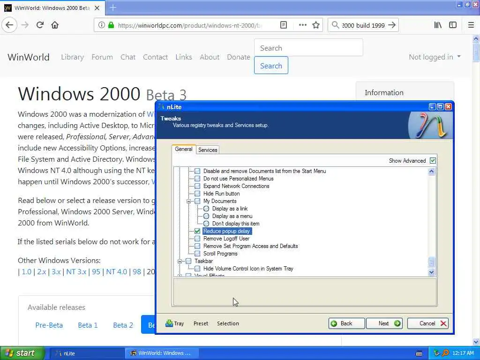Open the Not logged in dropdown
This screenshot has width=480, height=360.
coord(435,57)
